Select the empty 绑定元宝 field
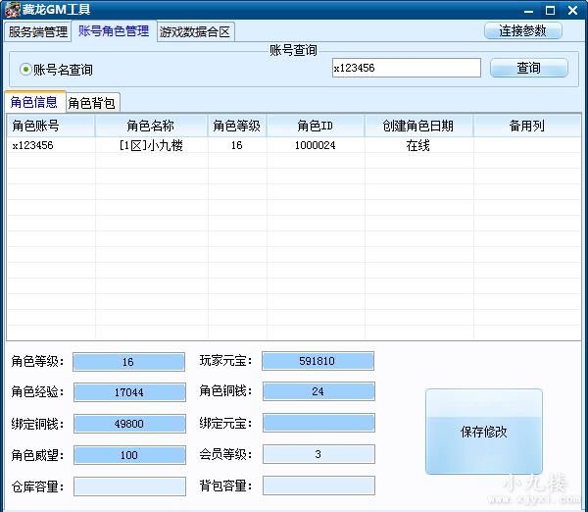The image size is (588, 512). point(318,423)
